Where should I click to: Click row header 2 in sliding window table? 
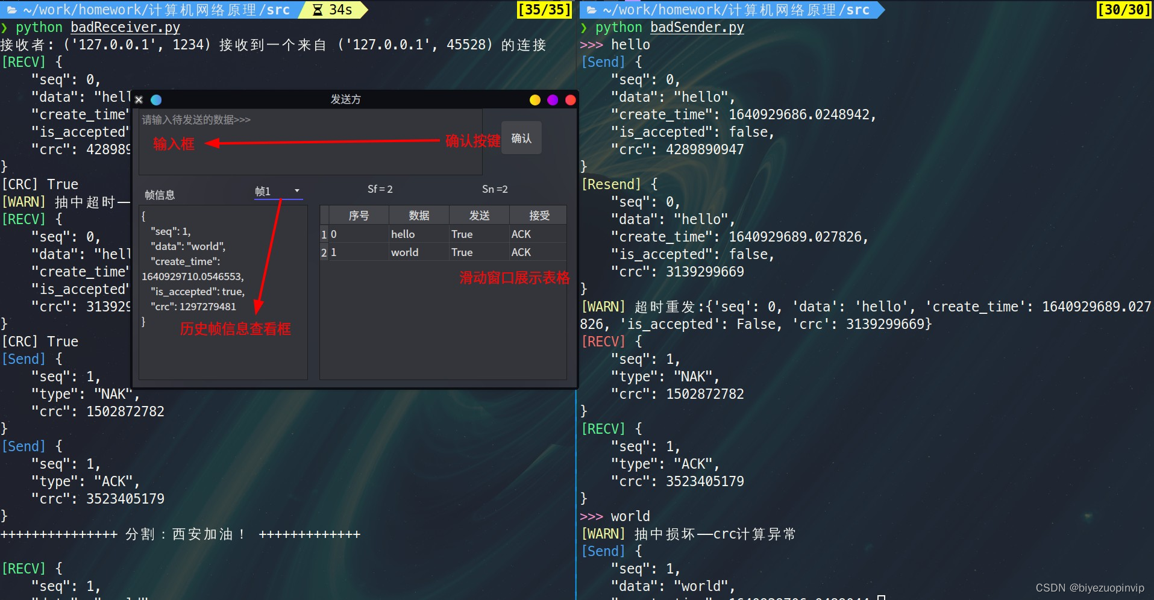(324, 252)
